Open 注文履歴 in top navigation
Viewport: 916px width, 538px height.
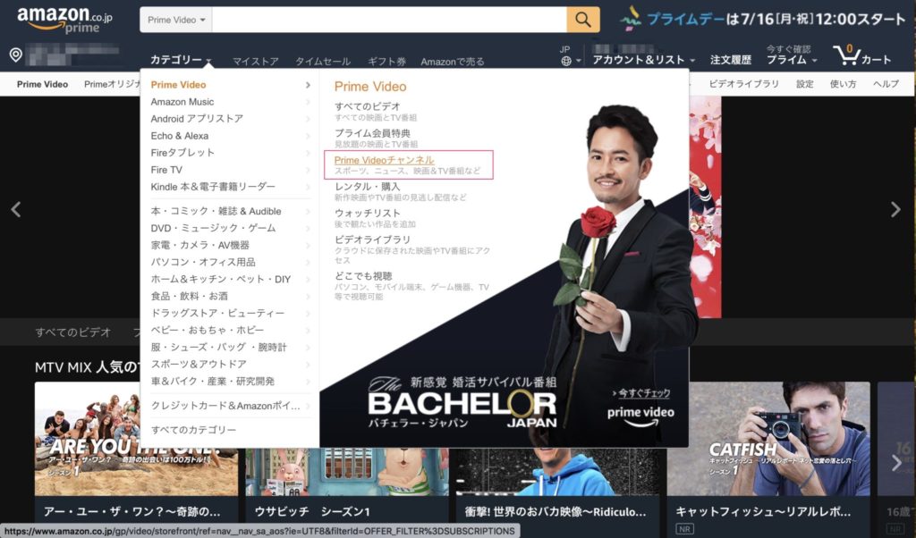(x=731, y=60)
